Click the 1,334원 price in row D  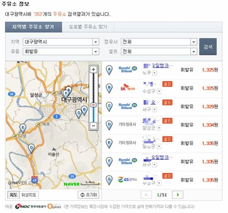click(x=210, y=125)
